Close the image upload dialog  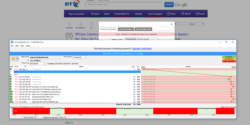172,25
